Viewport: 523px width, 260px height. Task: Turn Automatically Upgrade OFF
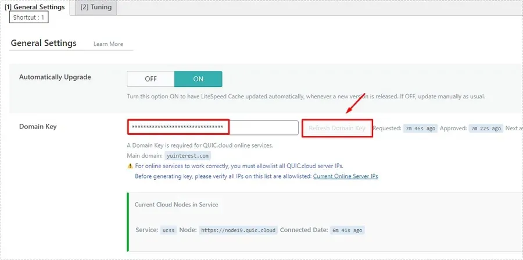click(x=151, y=79)
